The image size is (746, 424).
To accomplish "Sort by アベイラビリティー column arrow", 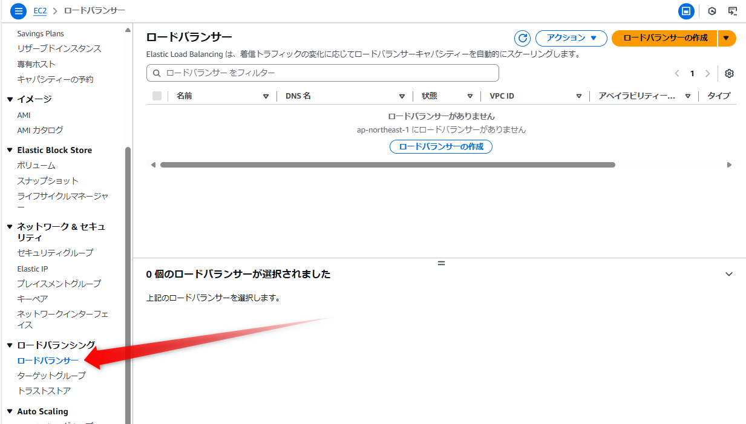I will tap(687, 96).
